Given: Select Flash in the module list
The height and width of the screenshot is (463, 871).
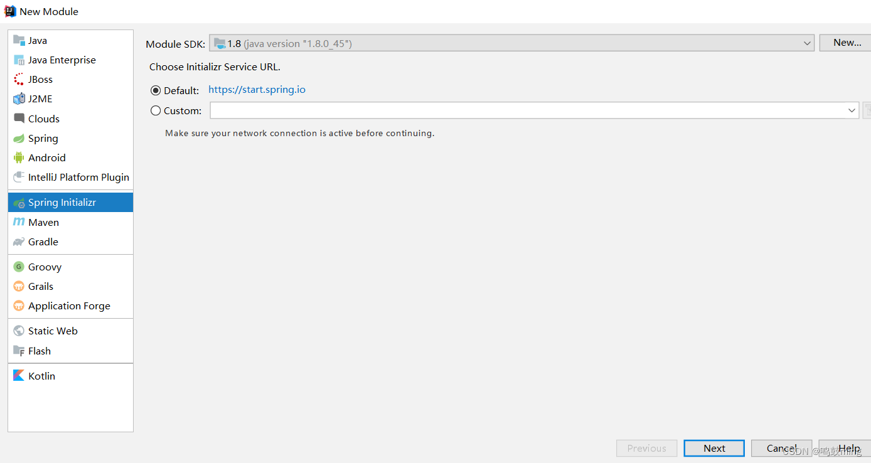Looking at the screenshot, I should pyautogui.click(x=70, y=351).
